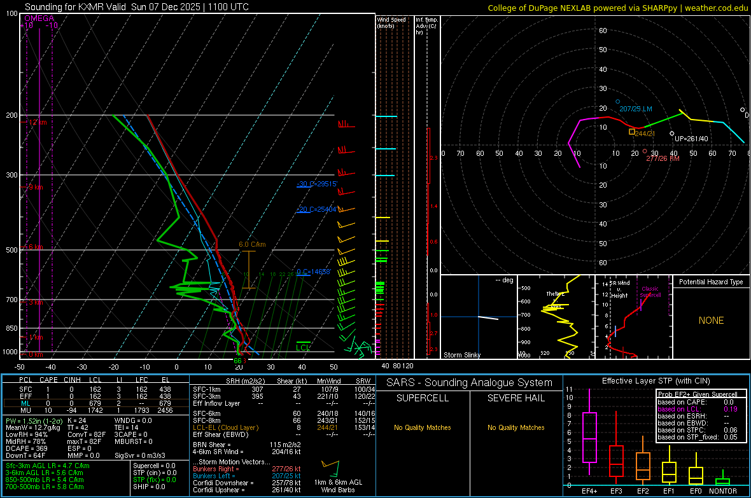Screen dimensions: 751x498
Task: Click the SARS - Sounding Analogue System heading
Action: pyautogui.click(x=469, y=383)
